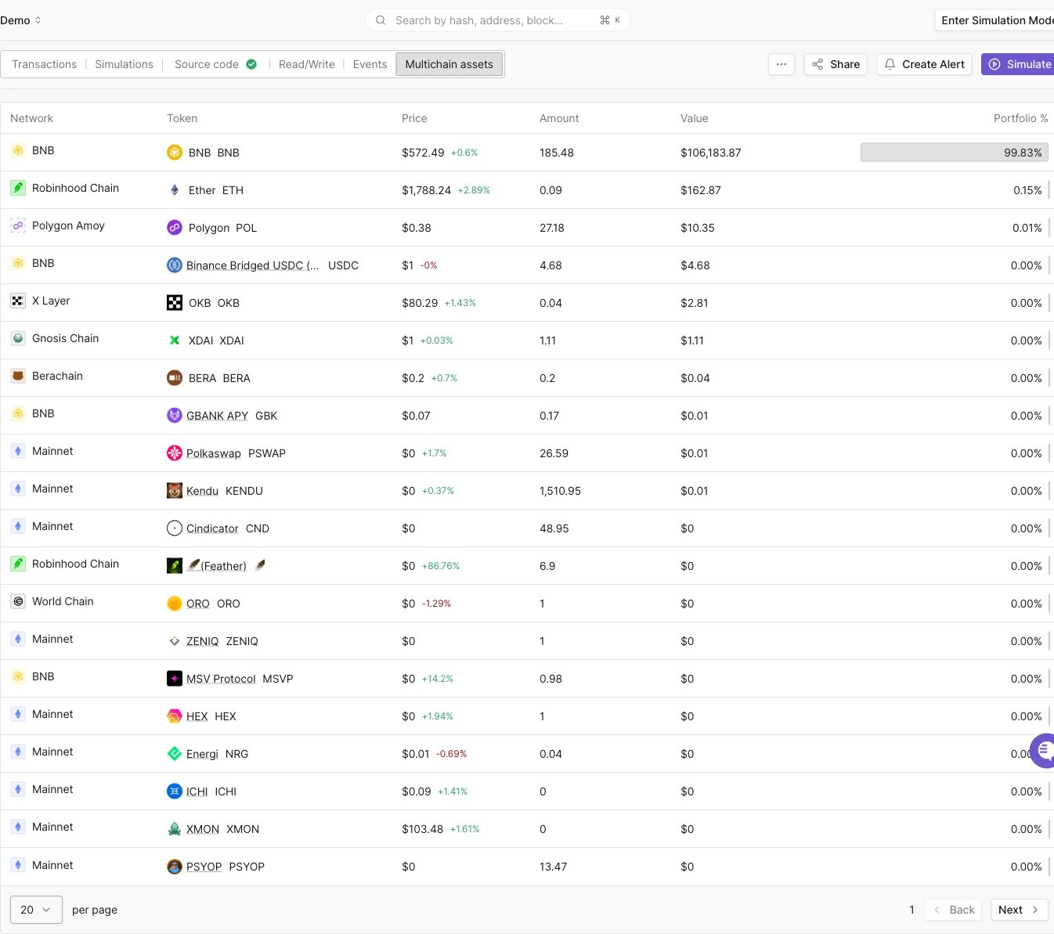Click the +86.76% Feather price change

click(x=441, y=566)
